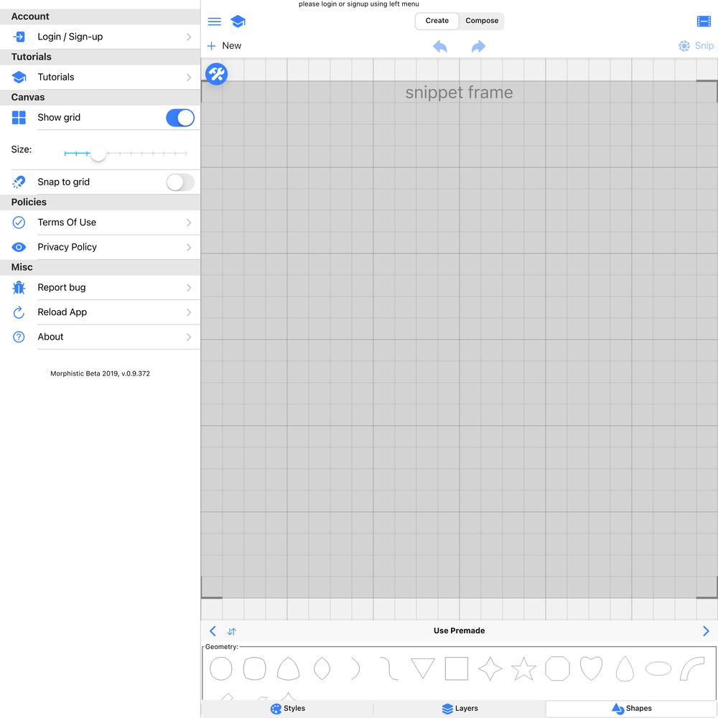Open the Shapes tab
Viewport: 718px width, 718px height.
click(x=631, y=709)
